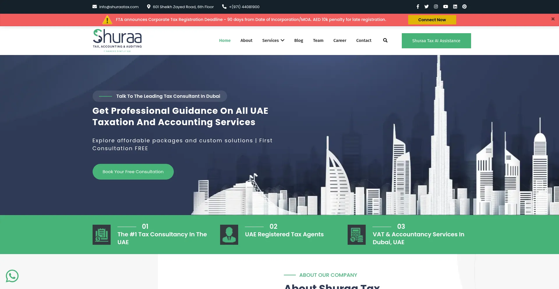Open the Pinterest social icon

[464, 7]
